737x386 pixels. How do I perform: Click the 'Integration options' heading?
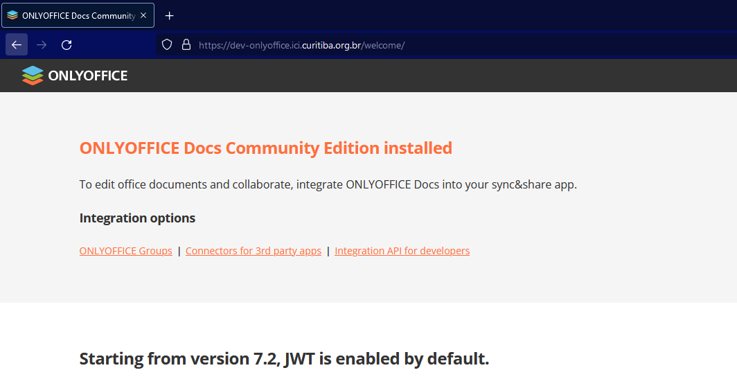point(137,218)
